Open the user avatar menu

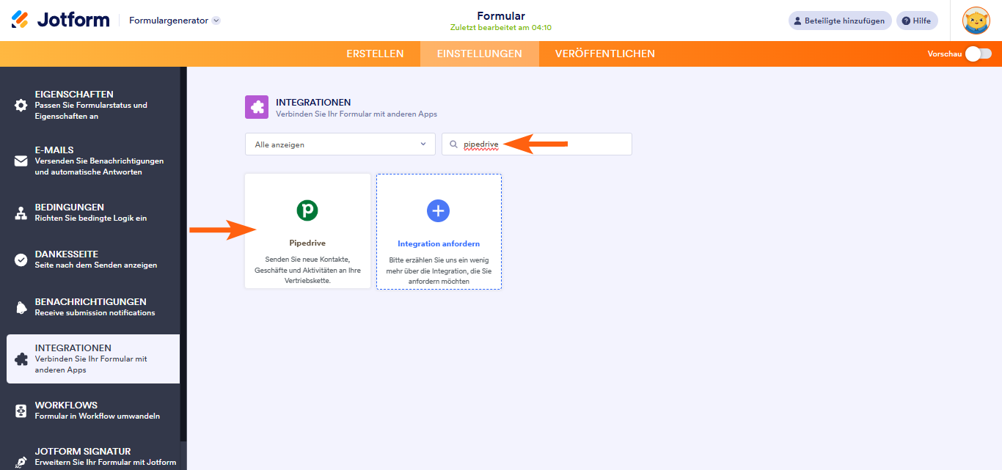[976, 21]
